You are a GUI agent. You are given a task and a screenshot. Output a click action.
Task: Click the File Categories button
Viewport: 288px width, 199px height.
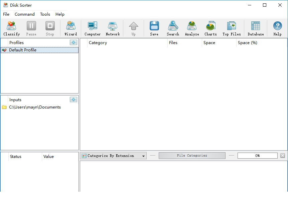(192, 156)
